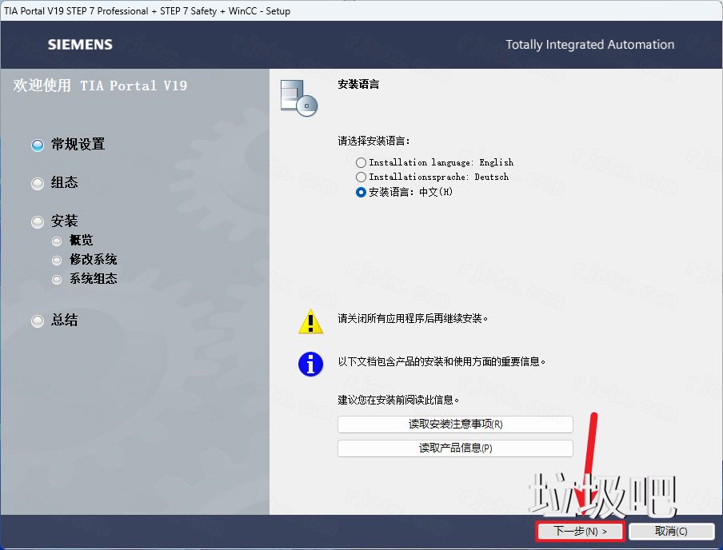Click 取消(C) to cancel setup
This screenshot has width=723, height=550.
(x=671, y=531)
